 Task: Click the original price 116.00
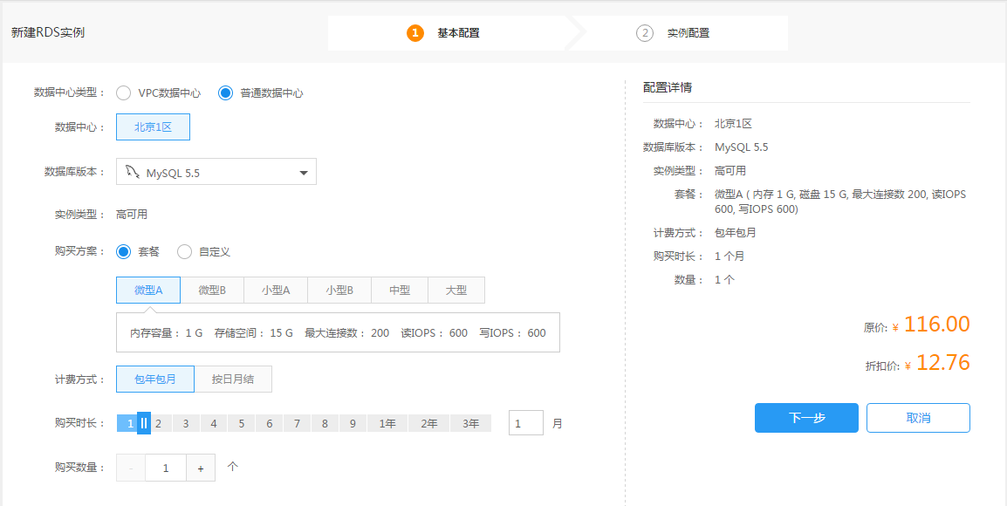936,325
